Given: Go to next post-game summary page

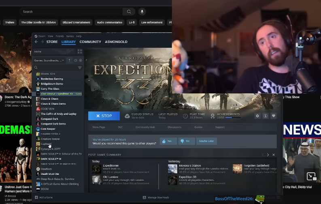Looking at the screenshot, I should 268,155.
